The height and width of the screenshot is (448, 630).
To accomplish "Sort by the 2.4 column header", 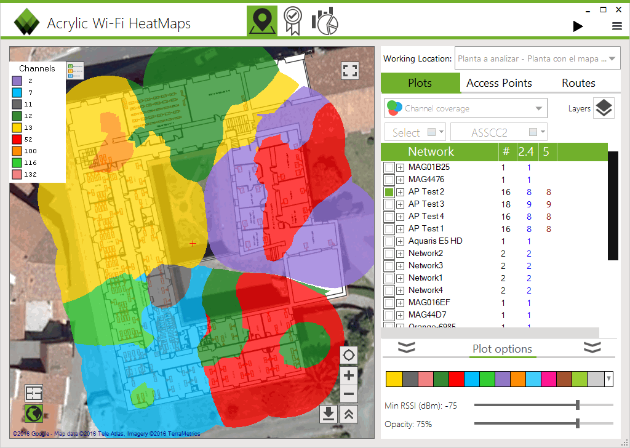I will [526, 151].
